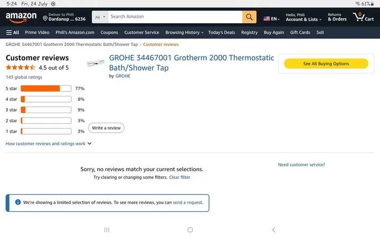Click the 8% percentage link
380x237 pixels.
point(81,99)
